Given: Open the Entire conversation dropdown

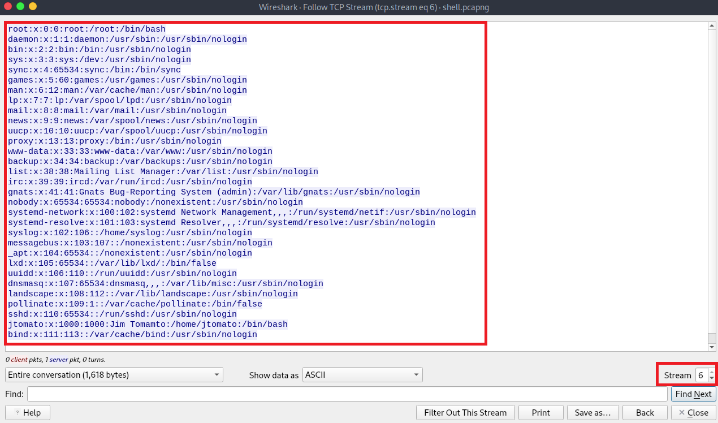Looking at the screenshot, I should [114, 374].
